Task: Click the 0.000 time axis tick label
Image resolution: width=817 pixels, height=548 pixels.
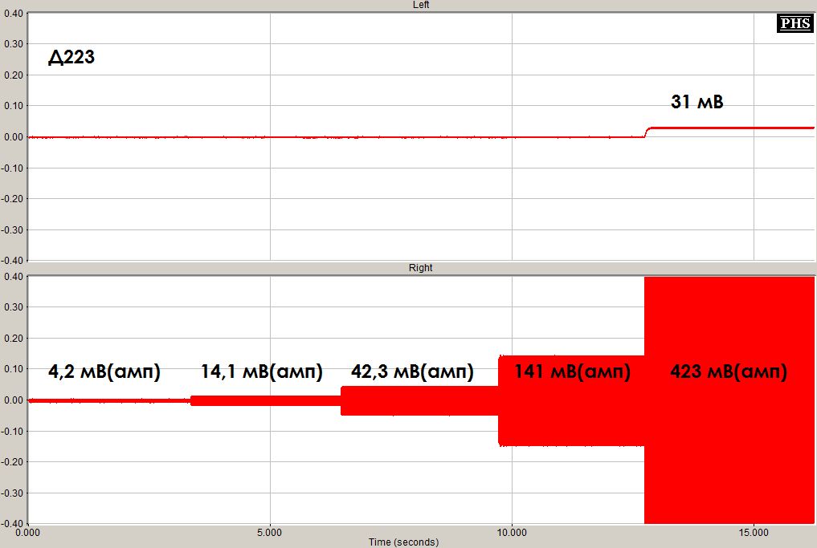Action: (x=28, y=532)
